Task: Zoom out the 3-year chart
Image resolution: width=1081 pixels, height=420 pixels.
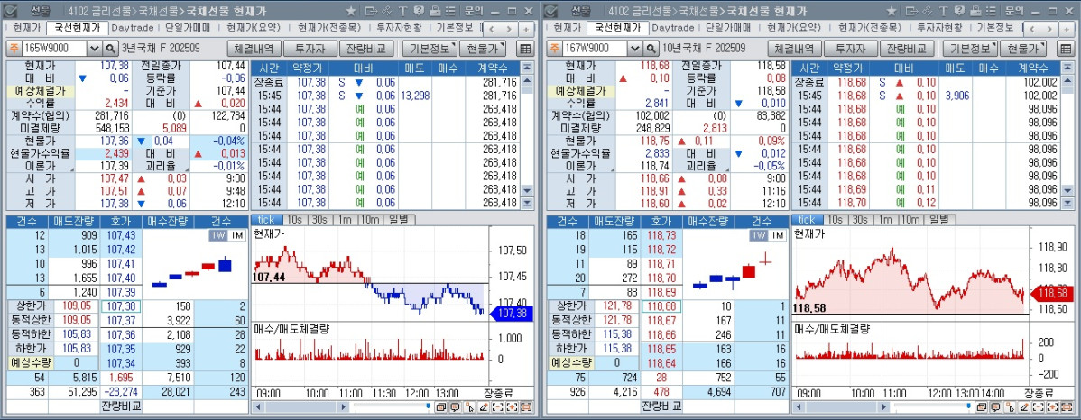Action: 498,406
